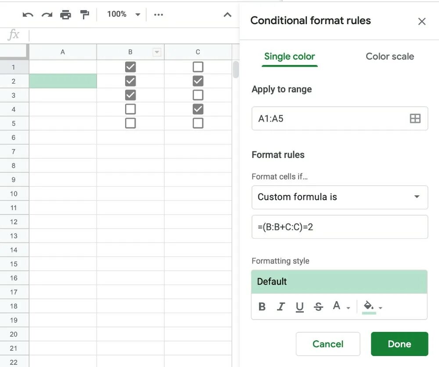Check the checkbox in cell C3
The height and width of the screenshot is (367, 439).
click(198, 95)
